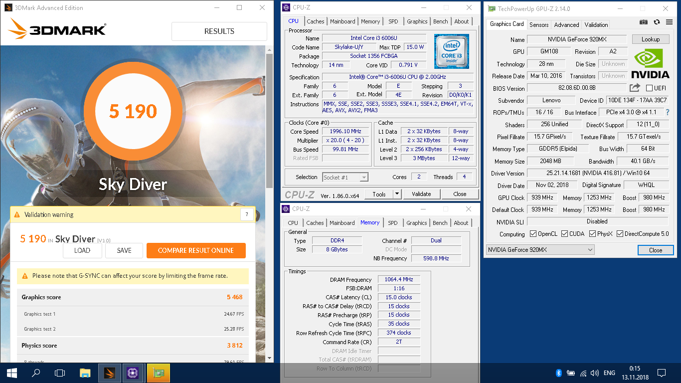Click the ENG language indicator
Screen dimensions: 681x383
pyautogui.click(x=609, y=373)
